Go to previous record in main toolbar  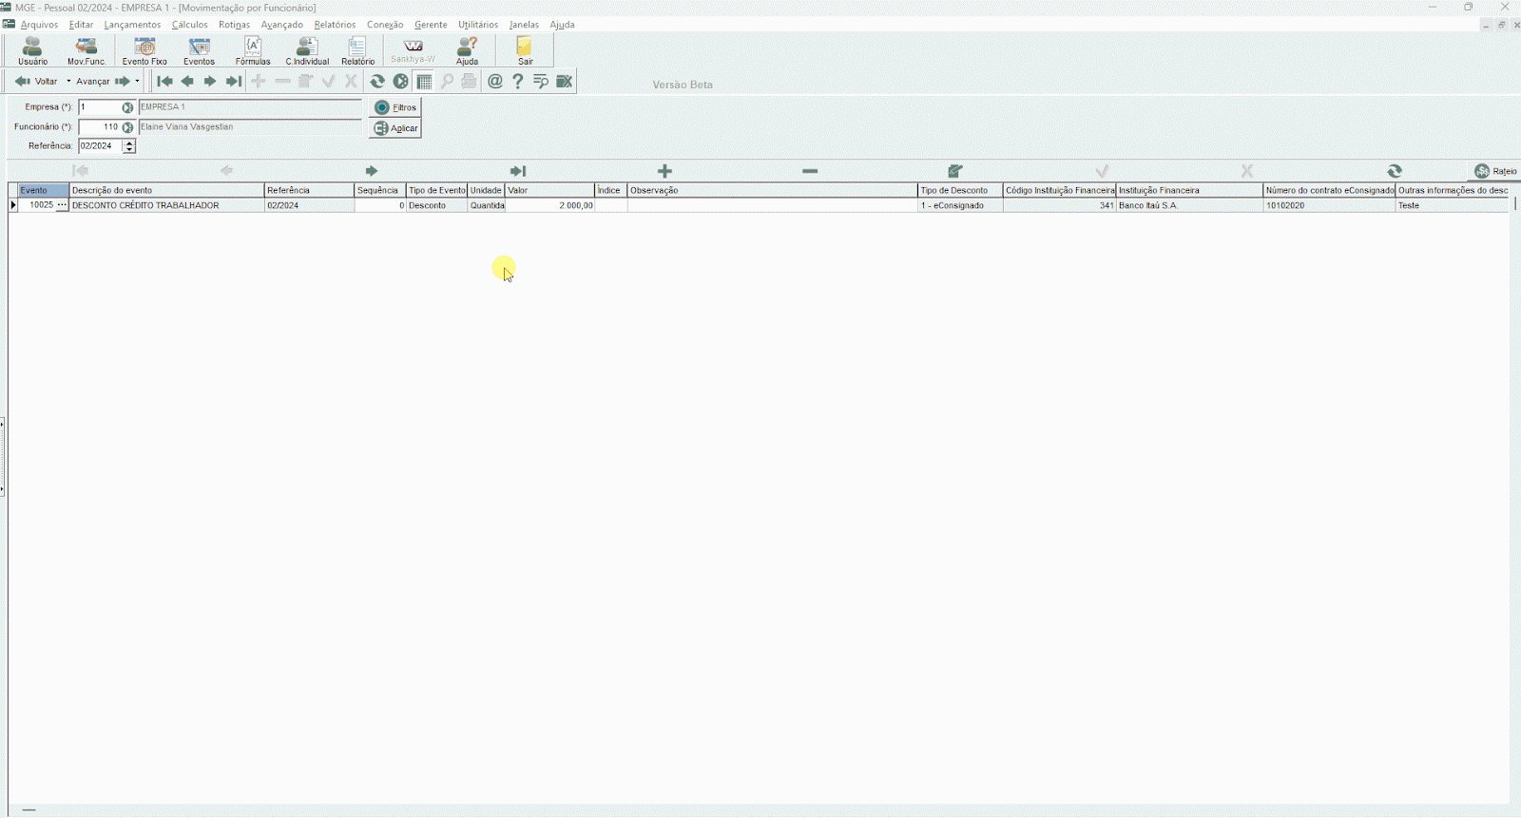[187, 82]
